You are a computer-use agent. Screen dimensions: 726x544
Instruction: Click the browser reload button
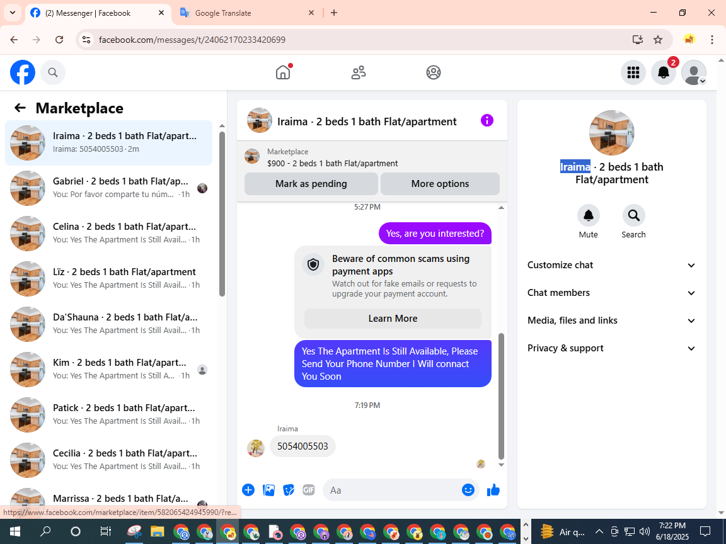click(x=59, y=40)
